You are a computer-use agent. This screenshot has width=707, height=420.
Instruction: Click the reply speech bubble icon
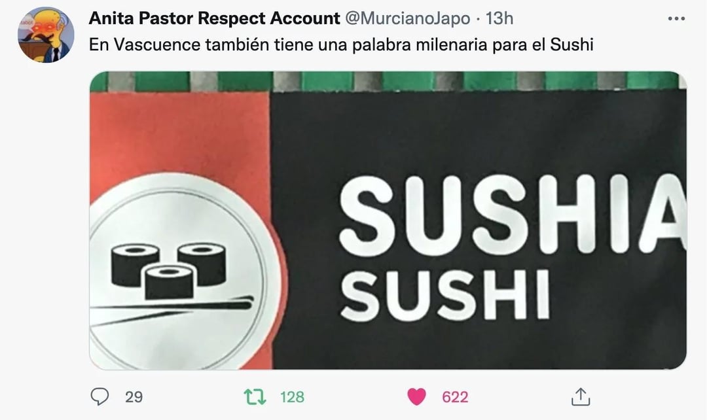tap(100, 396)
